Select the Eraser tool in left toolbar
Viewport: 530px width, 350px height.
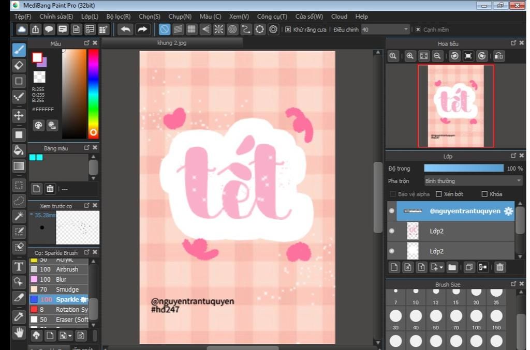[19, 65]
